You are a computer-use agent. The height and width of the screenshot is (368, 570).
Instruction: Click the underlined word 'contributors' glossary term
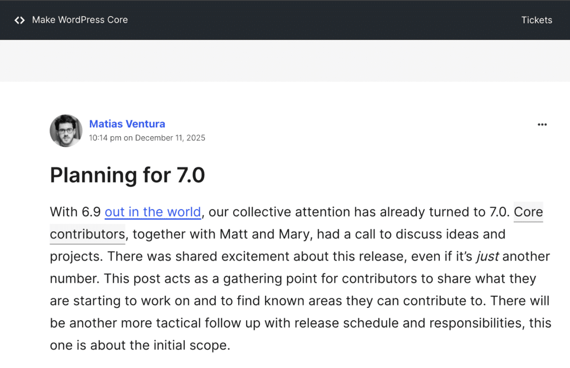tap(87, 234)
